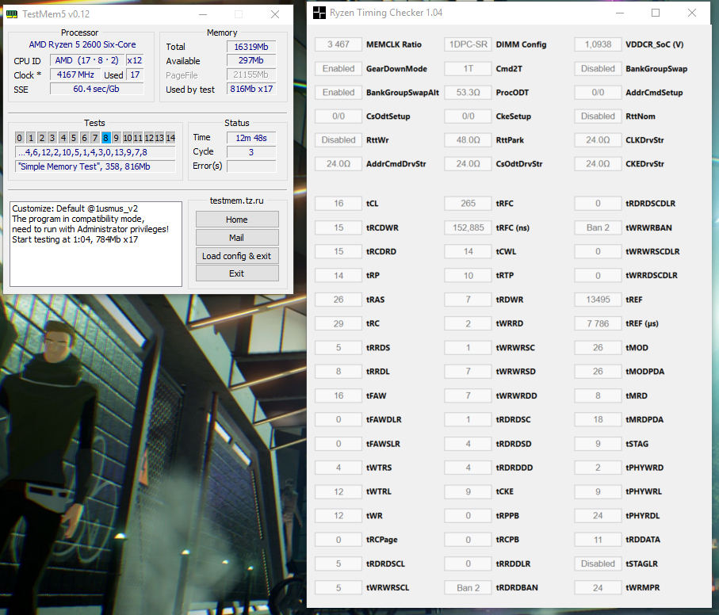Click the tRDRDBAN Ban 2 value
Screen dimensions: 719x615
tap(468, 588)
